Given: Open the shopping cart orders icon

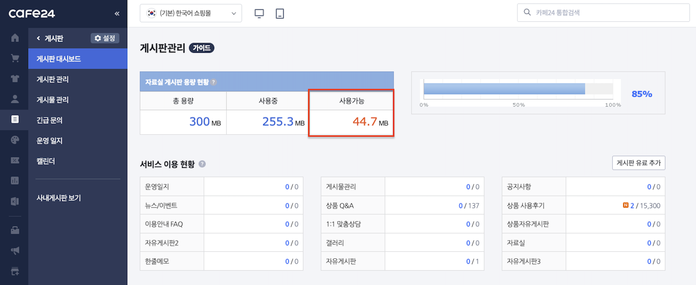Looking at the screenshot, I should 15,58.
